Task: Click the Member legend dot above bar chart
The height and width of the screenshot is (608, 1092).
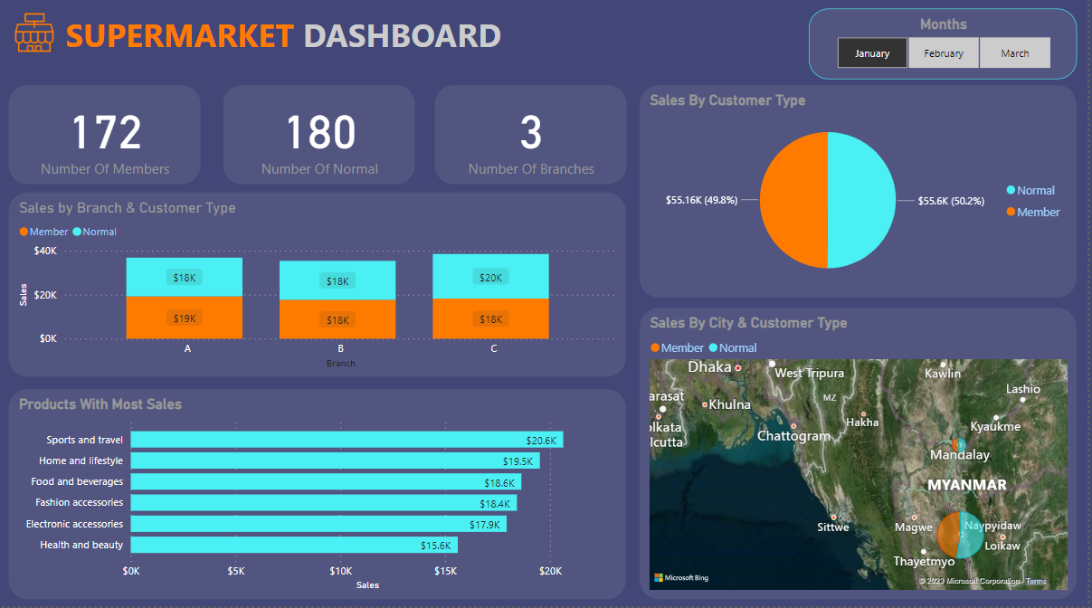Action: tap(22, 232)
